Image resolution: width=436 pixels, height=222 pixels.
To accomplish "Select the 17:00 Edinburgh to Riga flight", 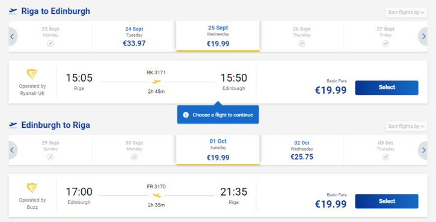I will [387, 201].
